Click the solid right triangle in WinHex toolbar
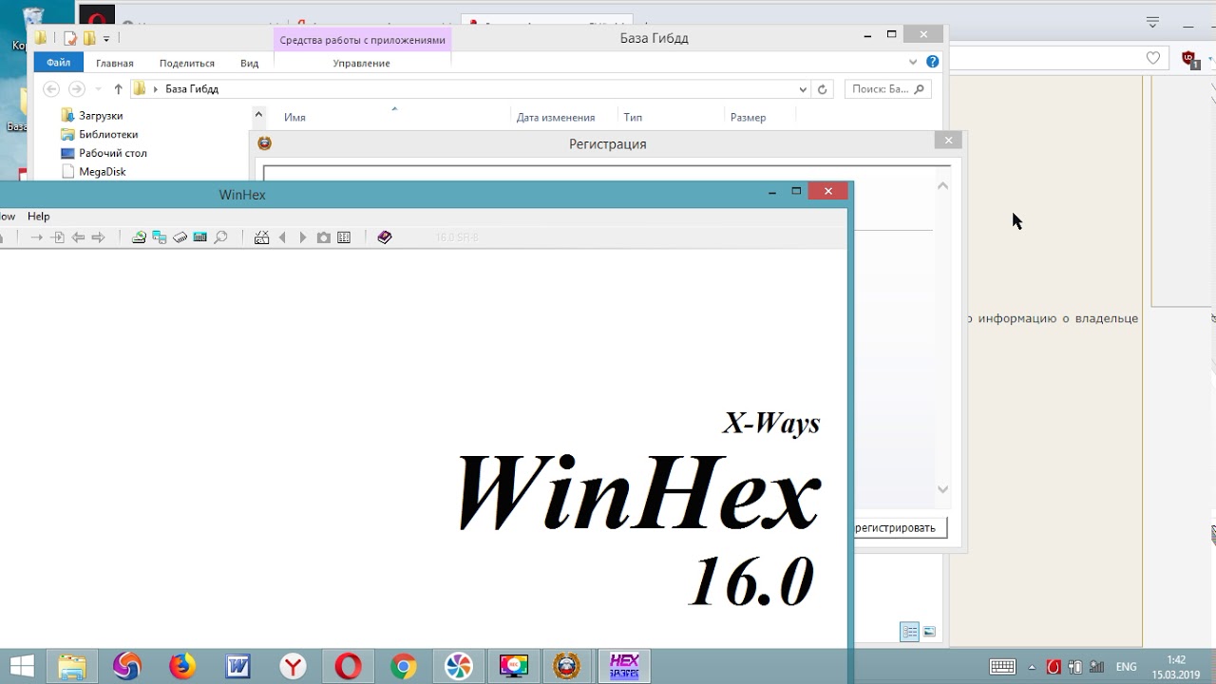Screen dimensions: 1216x684 [303, 237]
